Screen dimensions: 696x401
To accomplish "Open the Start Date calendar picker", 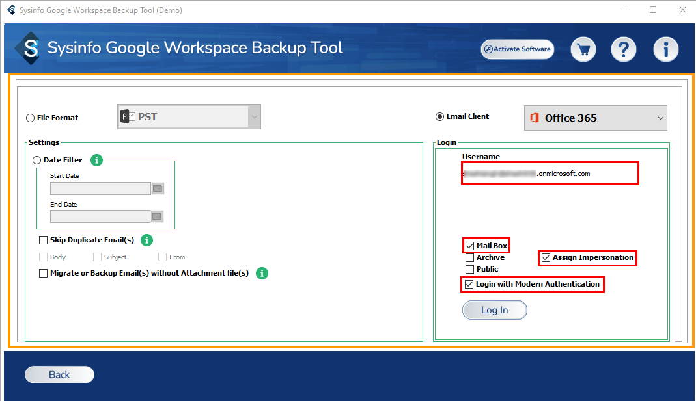I will (158, 188).
